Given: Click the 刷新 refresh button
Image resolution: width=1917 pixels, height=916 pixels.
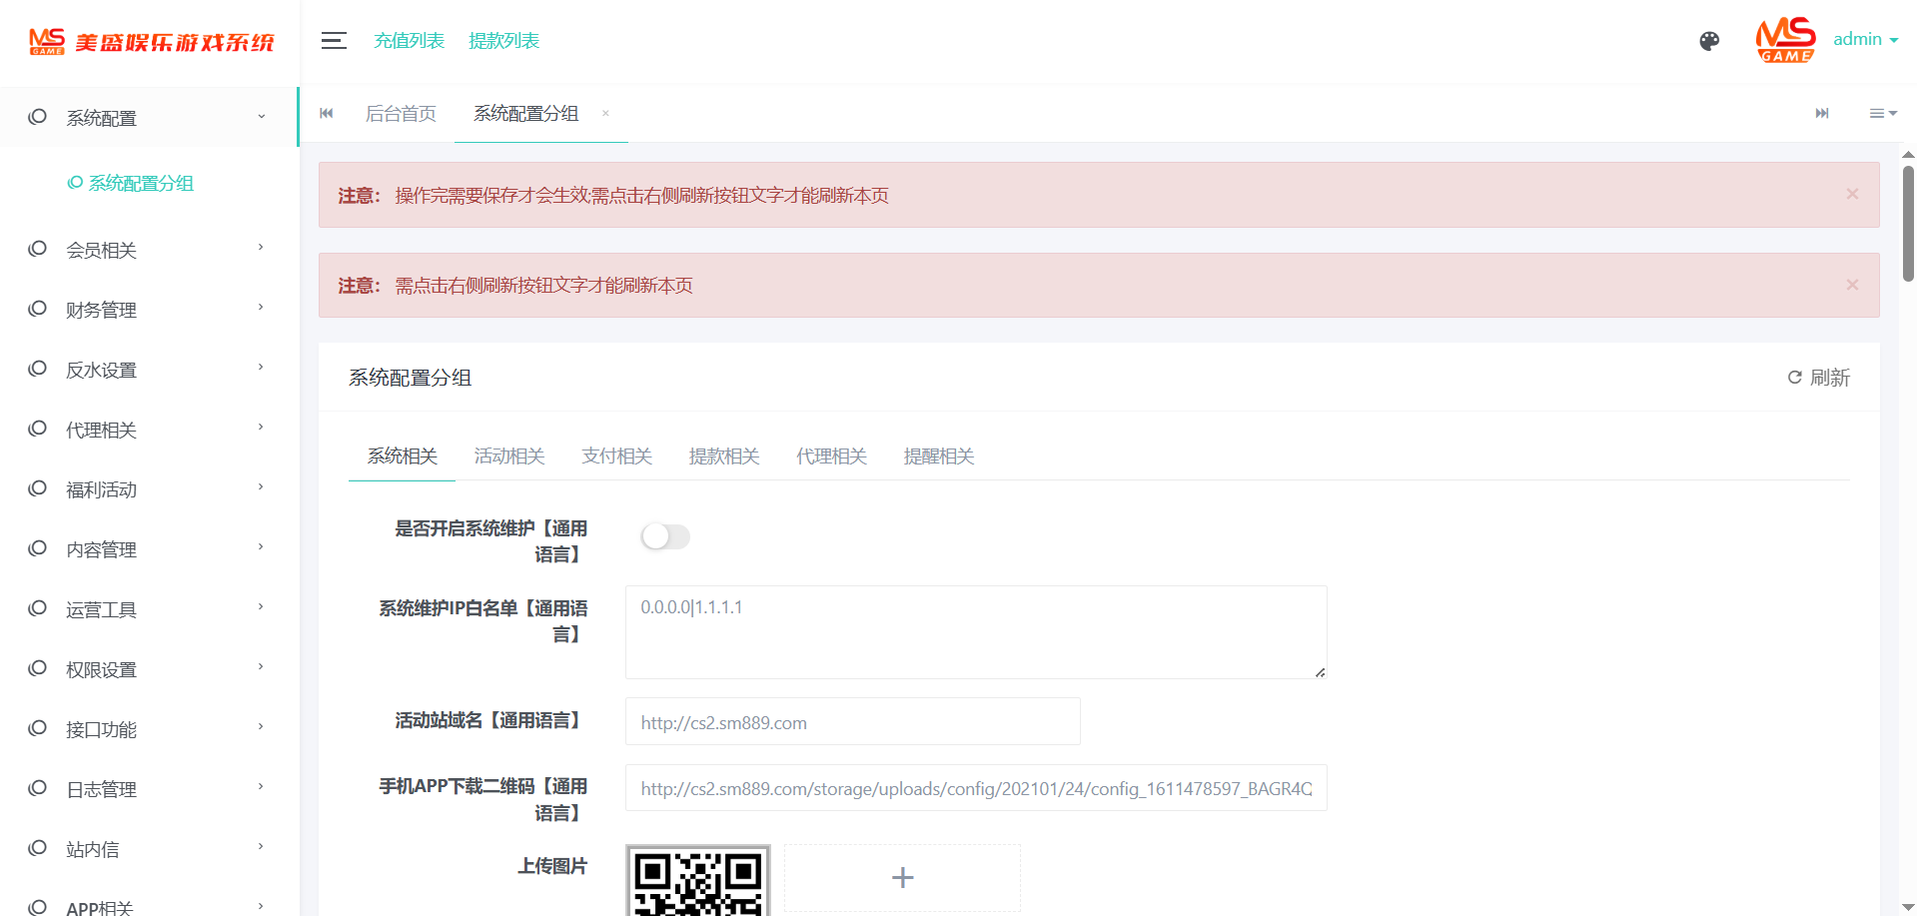Looking at the screenshot, I should pyautogui.click(x=1818, y=378).
